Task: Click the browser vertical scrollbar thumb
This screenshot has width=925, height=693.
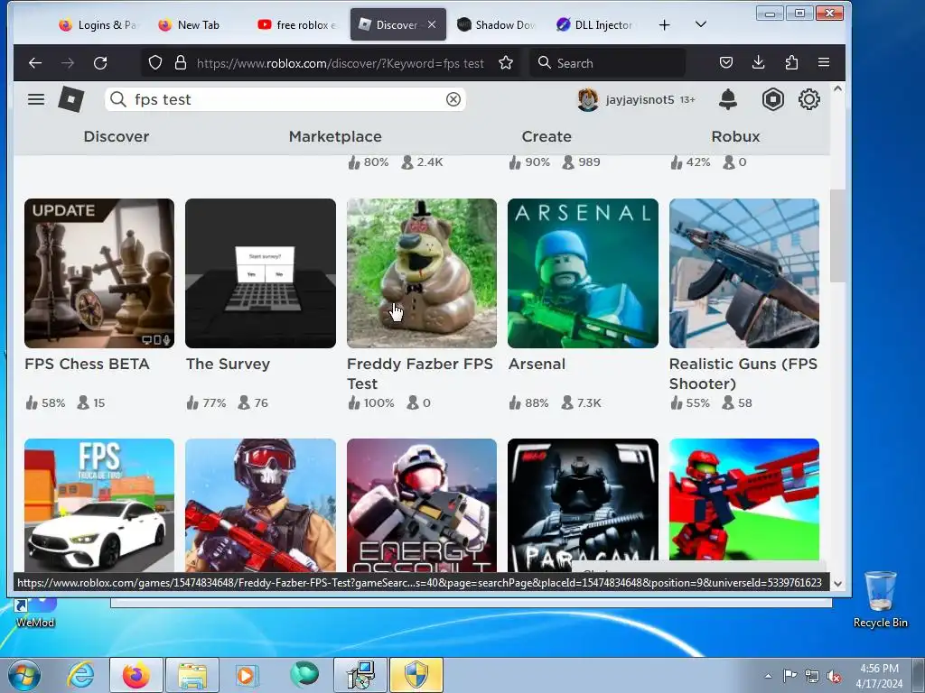Action: pyautogui.click(x=837, y=236)
